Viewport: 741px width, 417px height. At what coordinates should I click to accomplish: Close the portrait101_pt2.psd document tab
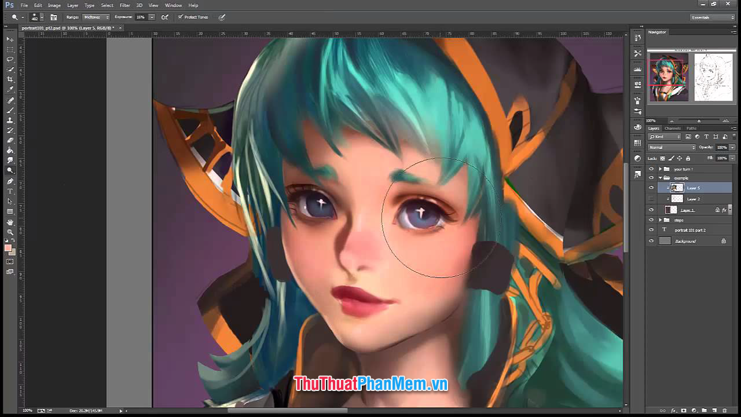[x=120, y=28]
